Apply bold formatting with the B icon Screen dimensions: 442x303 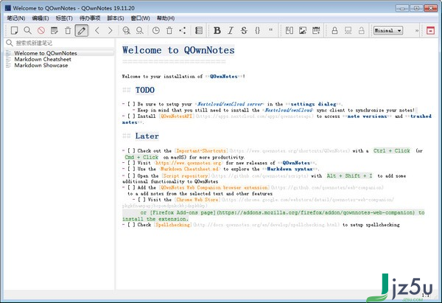click(217, 30)
